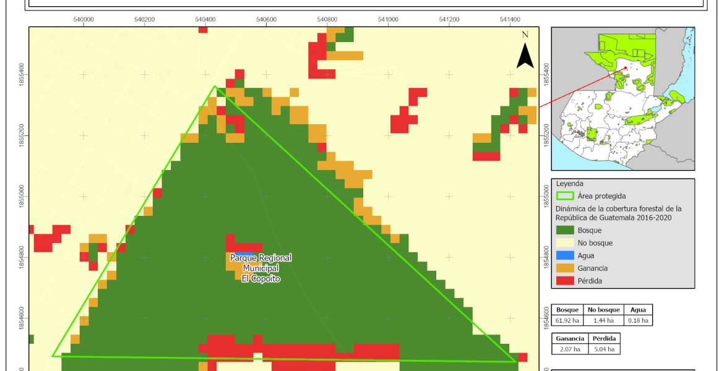Pick the red Pérdida legend swatch
The image size is (724, 371).
566,281
